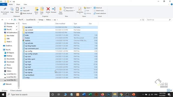Click the navigation pane scroll down arrow
Screen dimensions: 173x97
(19, 88)
